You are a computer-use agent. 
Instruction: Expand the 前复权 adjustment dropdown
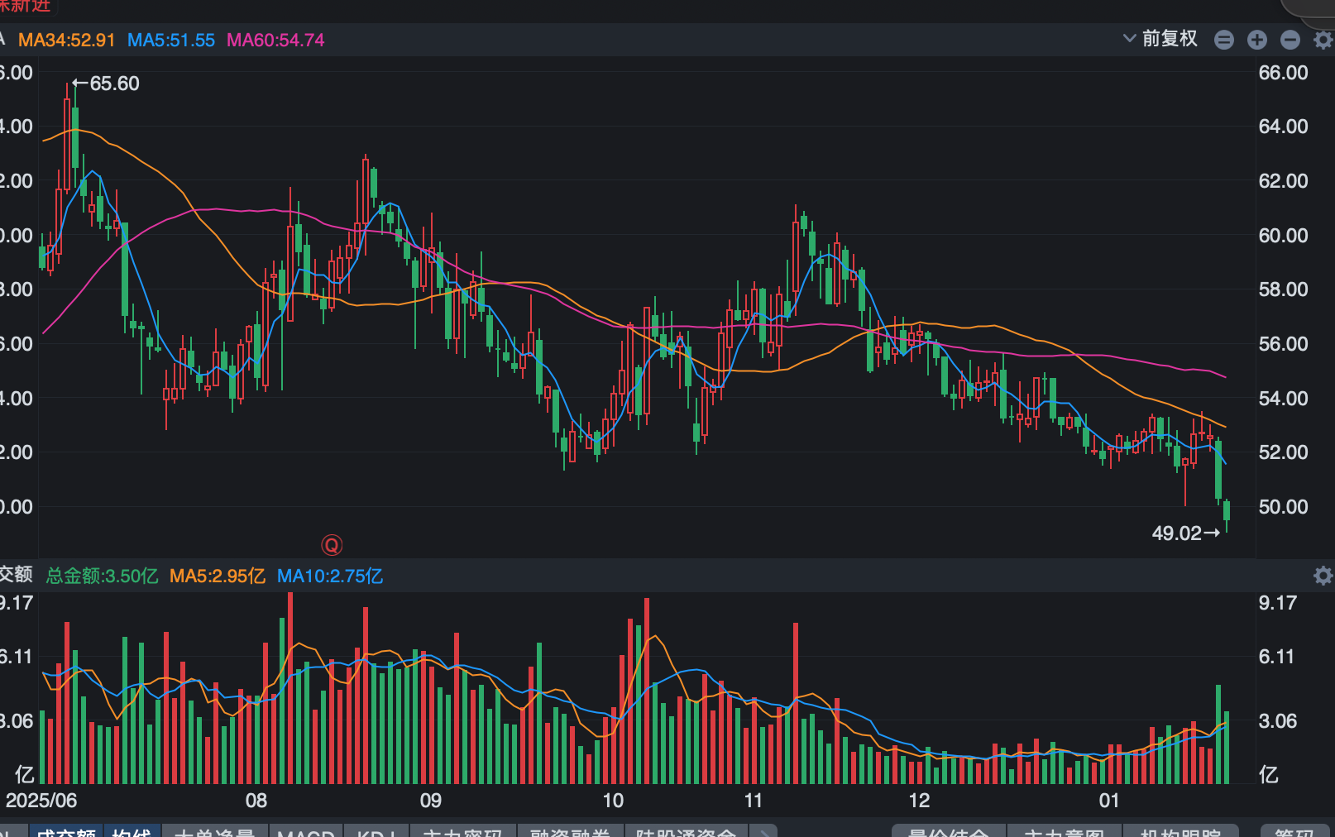(1170, 39)
